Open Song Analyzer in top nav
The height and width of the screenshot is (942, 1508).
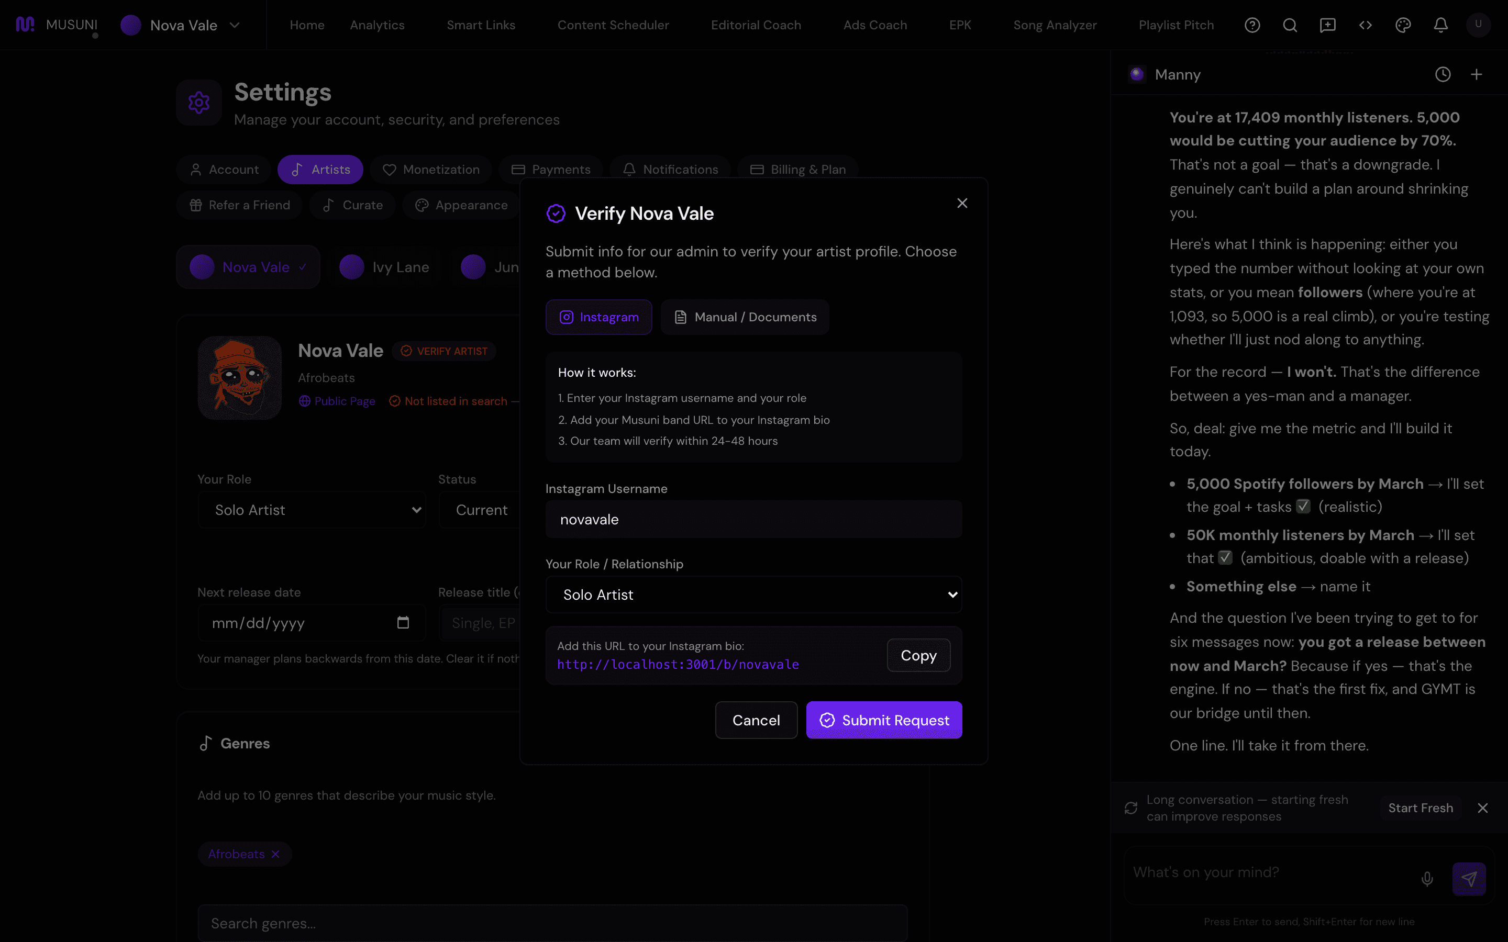1055,25
